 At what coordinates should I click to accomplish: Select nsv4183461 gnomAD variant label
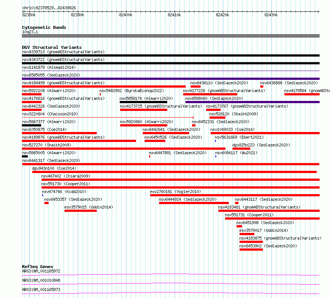click(x=259, y=207)
